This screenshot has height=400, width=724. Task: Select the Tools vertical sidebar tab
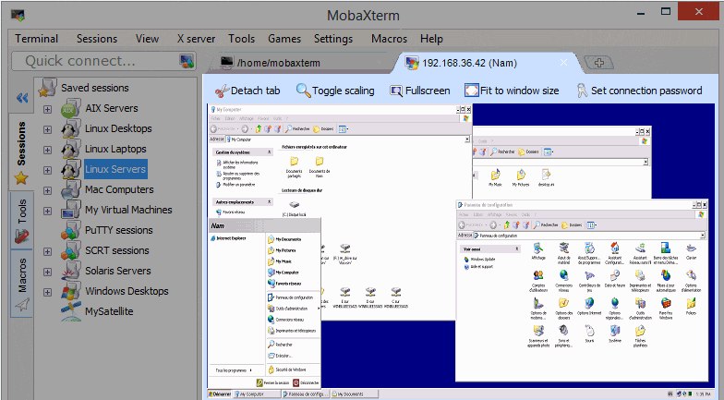pos(21,221)
